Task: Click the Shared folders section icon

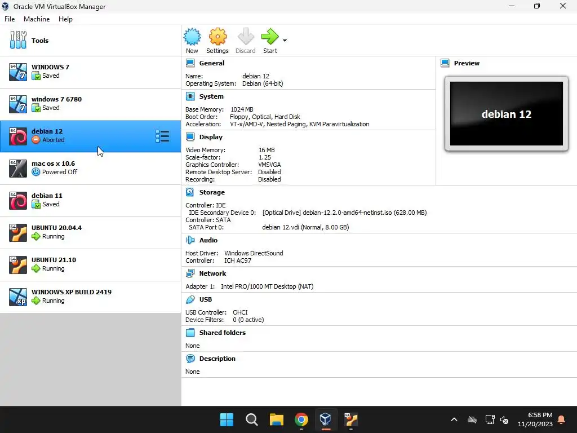Action: pos(190,333)
